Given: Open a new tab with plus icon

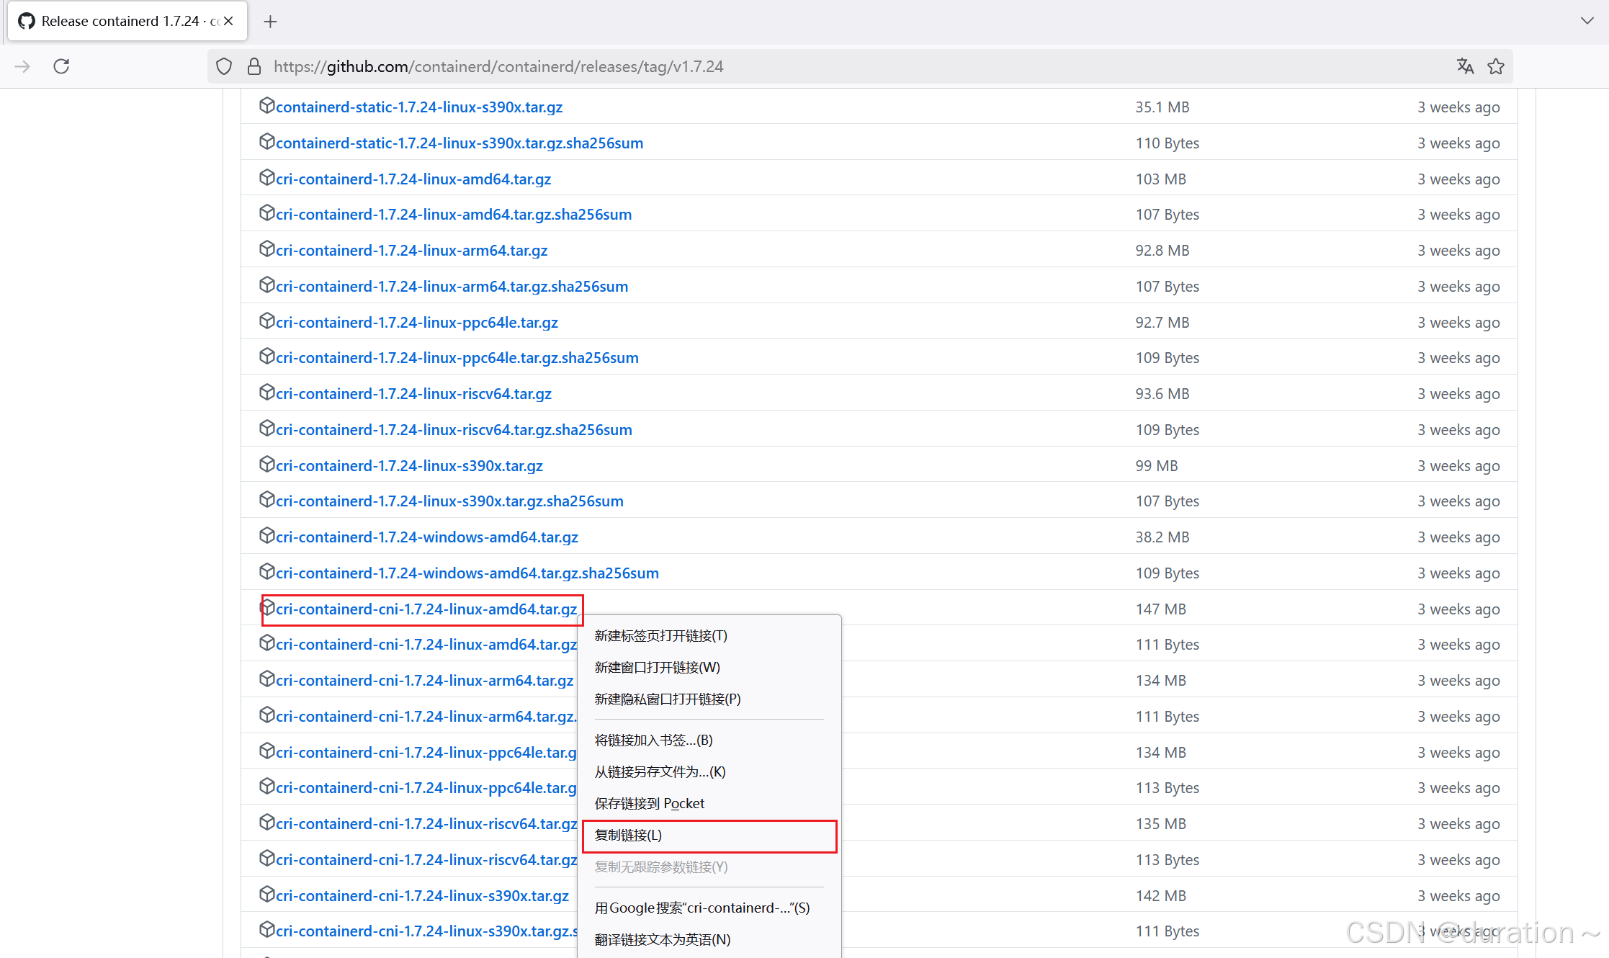Looking at the screenshot, I should 270,22.
